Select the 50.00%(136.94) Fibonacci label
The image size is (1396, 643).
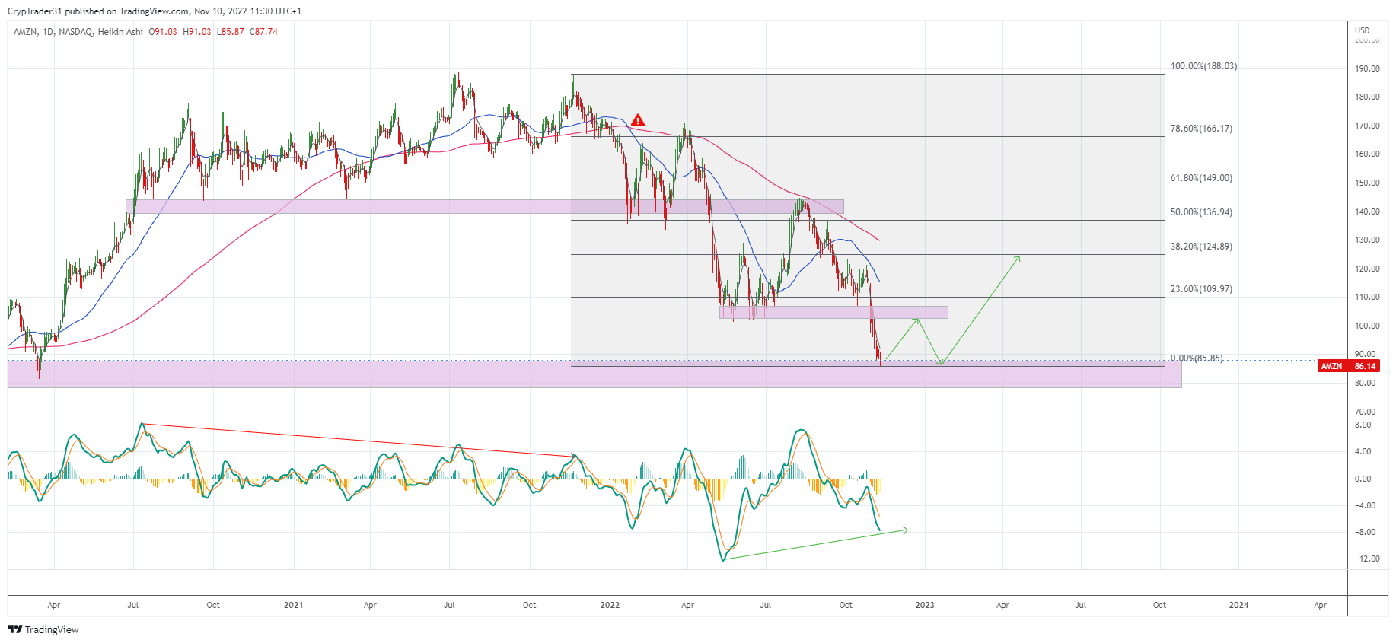1201,212
